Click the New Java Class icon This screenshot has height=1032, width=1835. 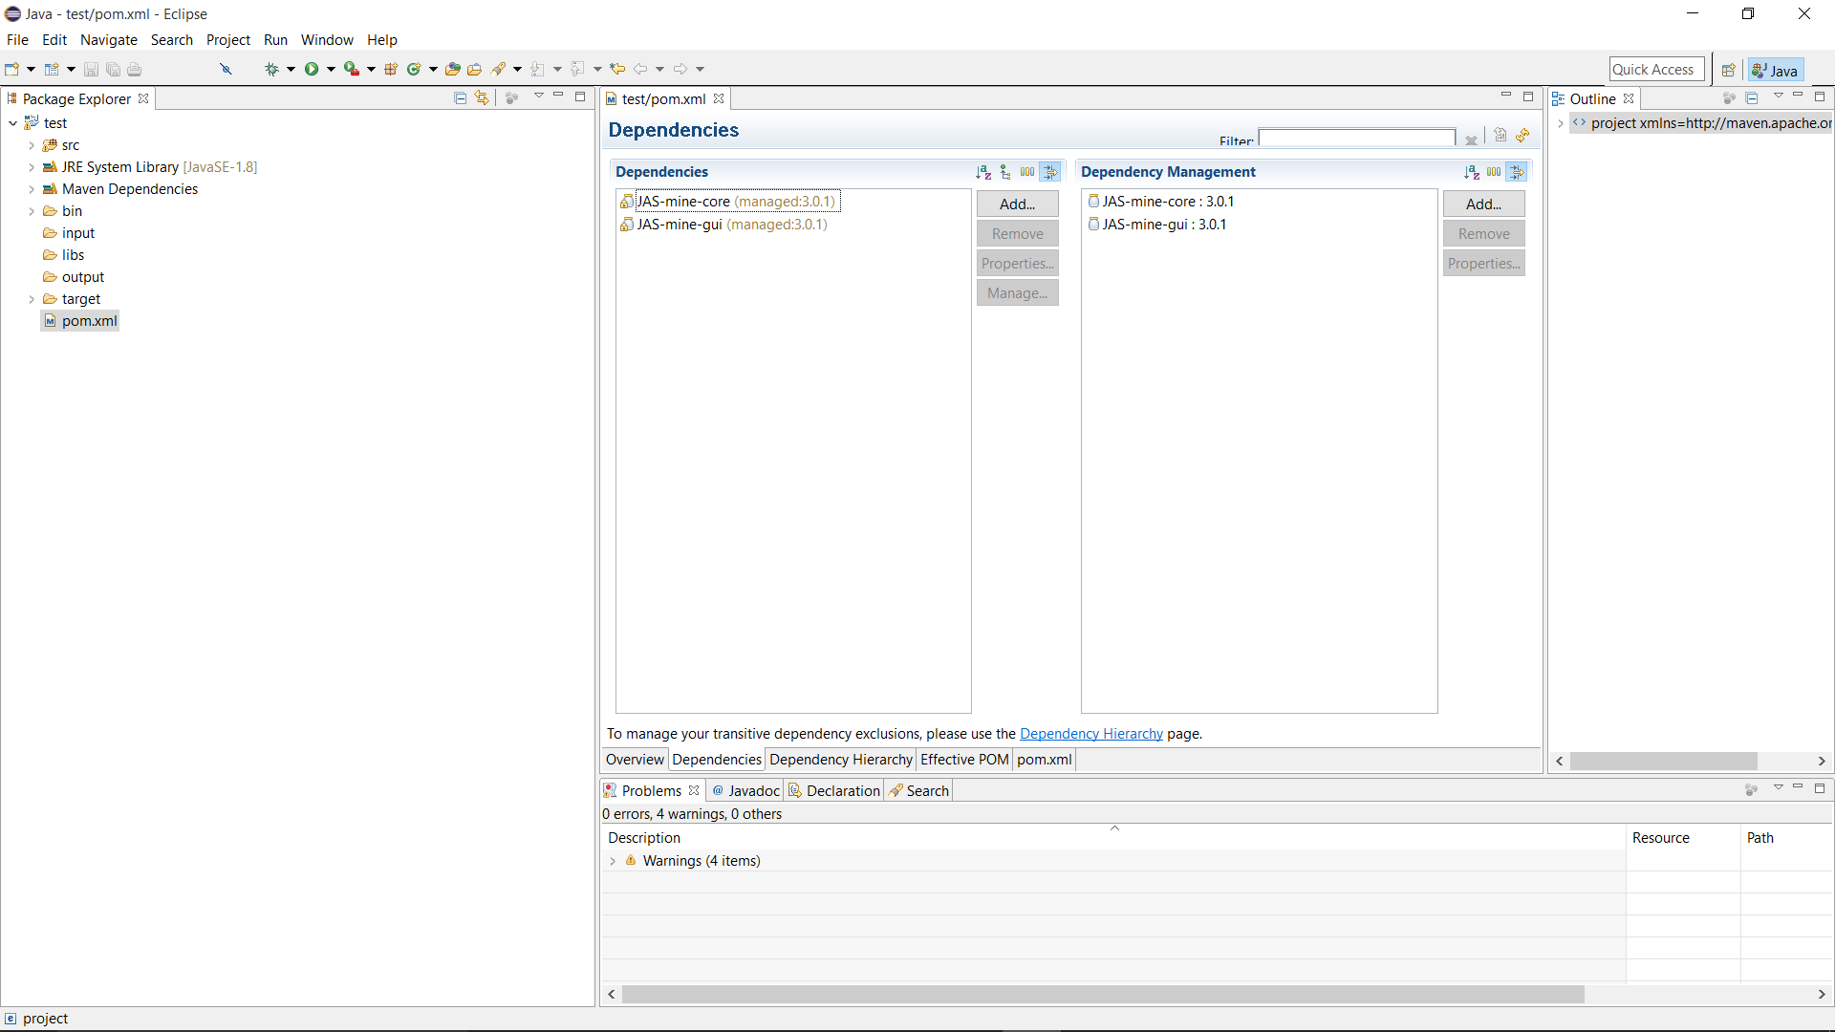(x=414, y=69)
